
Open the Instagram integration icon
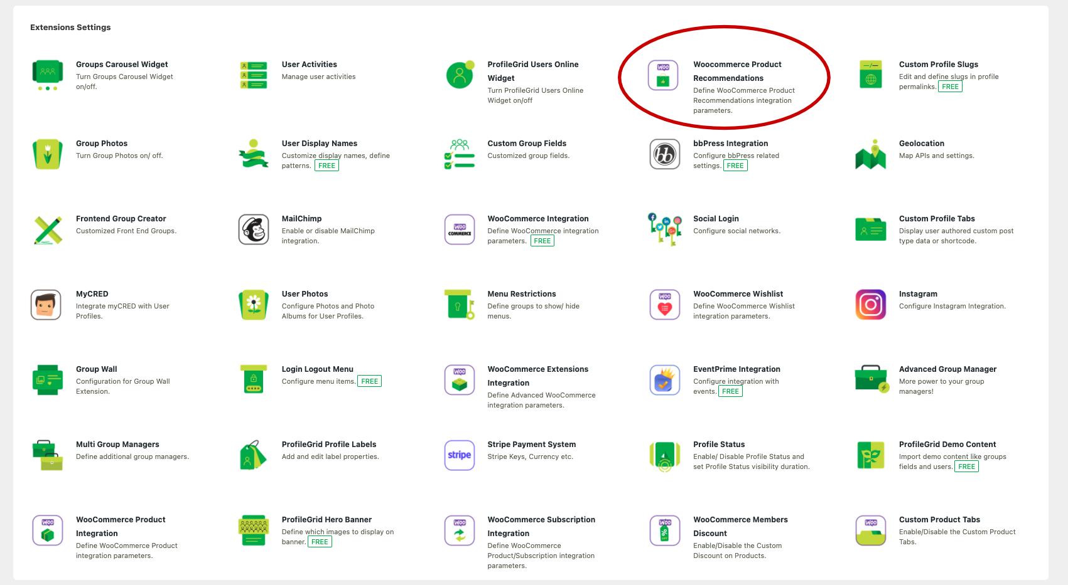coord(870,305)
